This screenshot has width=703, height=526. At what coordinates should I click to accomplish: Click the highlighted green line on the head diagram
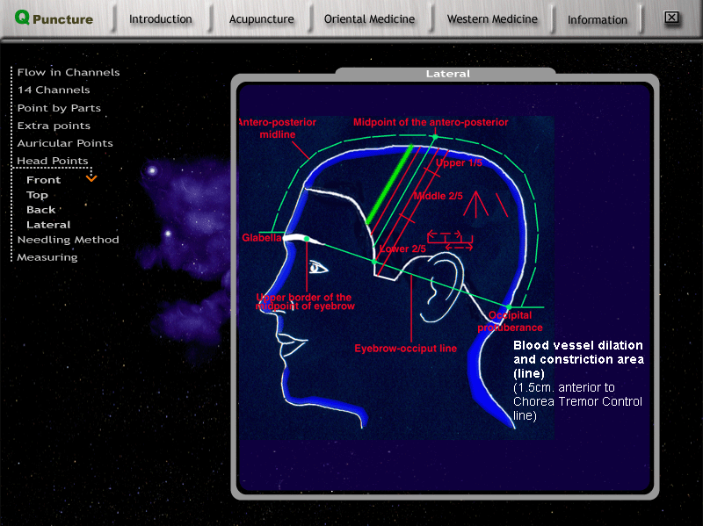390,184
